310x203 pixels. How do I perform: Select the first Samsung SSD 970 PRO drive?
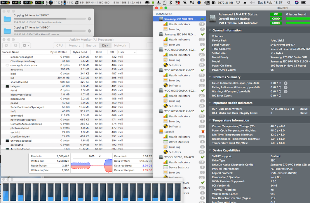coord(180,19)
